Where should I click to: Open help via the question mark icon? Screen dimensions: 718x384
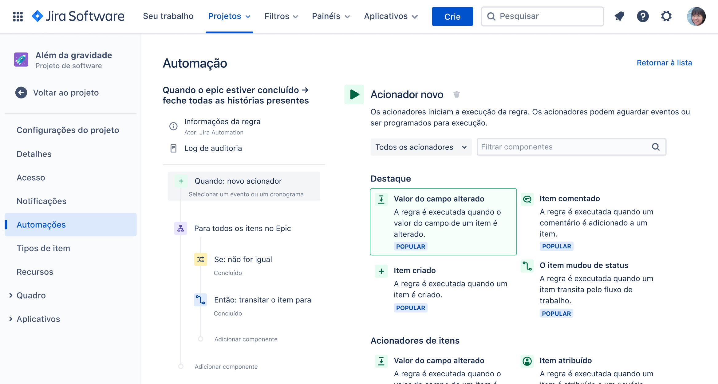pos(643,16)
